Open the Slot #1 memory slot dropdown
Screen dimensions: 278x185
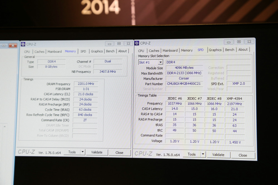click(160, 62)
